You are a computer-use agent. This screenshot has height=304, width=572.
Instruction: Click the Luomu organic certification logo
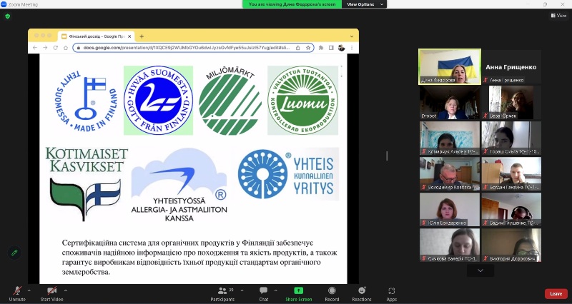tap(302, 101)
